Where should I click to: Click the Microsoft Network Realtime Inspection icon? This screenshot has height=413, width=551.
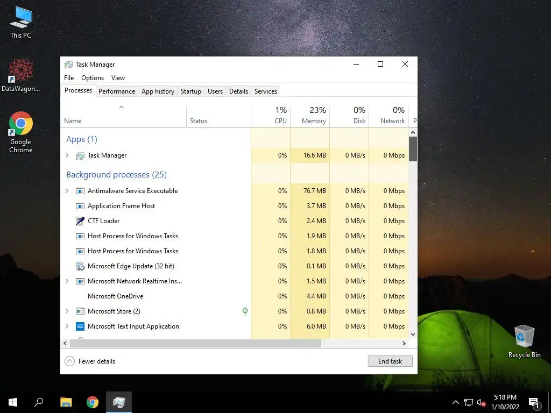click(80, 281)
